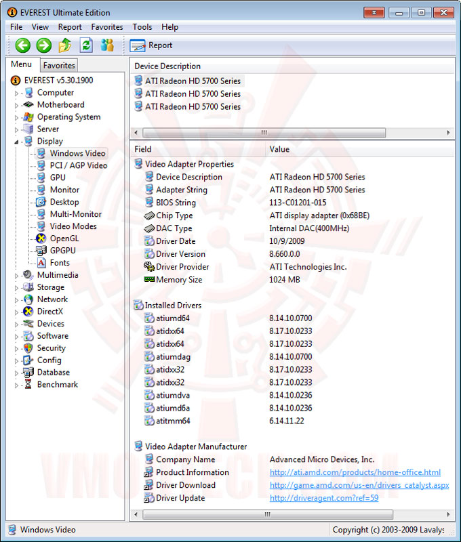Open the Report menu
Screen dimensions: 461x542
[x=70, y=27]
